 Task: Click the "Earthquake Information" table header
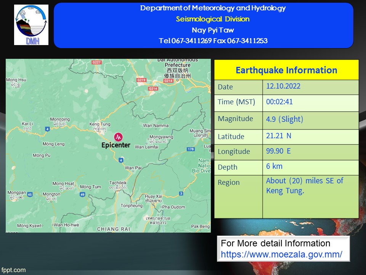(x=286, y=70)
